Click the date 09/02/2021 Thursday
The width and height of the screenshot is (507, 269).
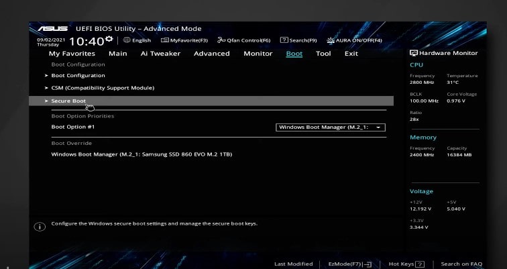pyautogui.click(x=51, y=42)
